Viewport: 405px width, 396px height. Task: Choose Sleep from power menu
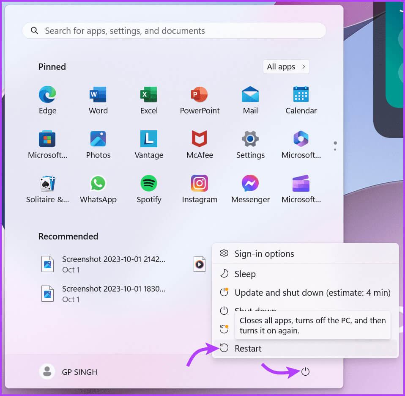[305, 274]
